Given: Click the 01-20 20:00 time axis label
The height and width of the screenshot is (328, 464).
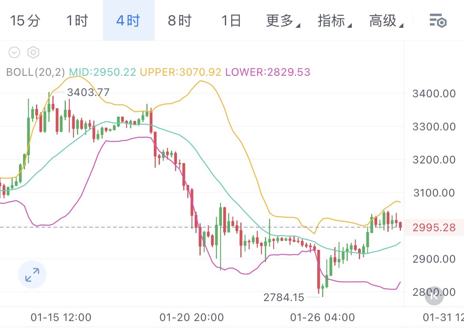Looking at the screenshot, I should pyautogui.click(x=192, y=317).
